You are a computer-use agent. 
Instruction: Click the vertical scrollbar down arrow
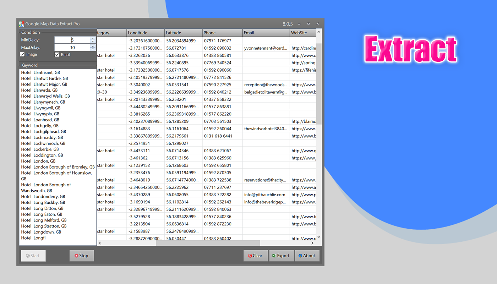(318, 237)
